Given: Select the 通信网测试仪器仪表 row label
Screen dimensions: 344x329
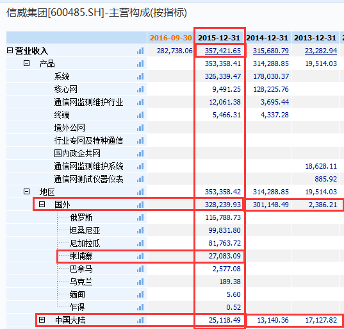Looking at the screenshot, I should pos(88,179).
